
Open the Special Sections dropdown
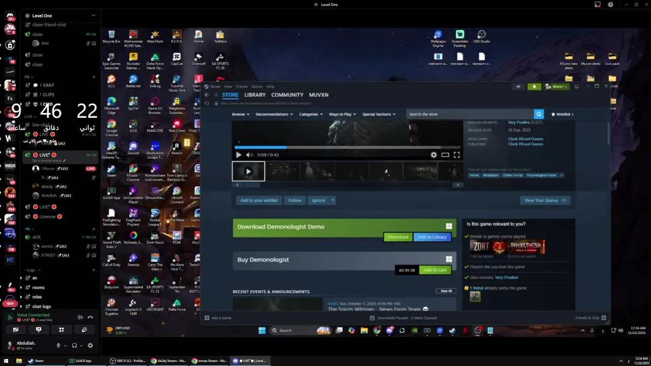pos(379,114)
